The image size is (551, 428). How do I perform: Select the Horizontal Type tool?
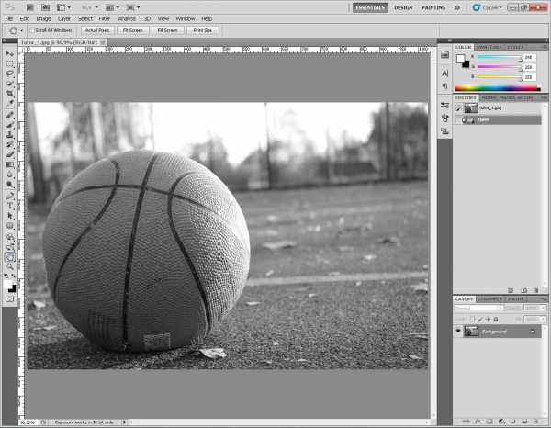[9, 206]
